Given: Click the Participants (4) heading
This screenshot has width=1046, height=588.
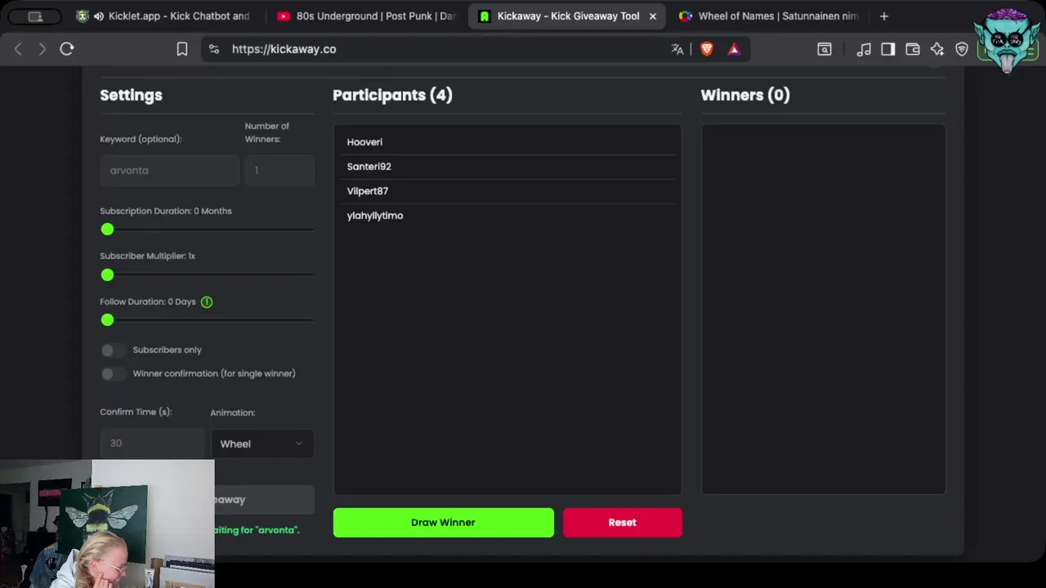Looking at the screenshot, I should (392, 96).
